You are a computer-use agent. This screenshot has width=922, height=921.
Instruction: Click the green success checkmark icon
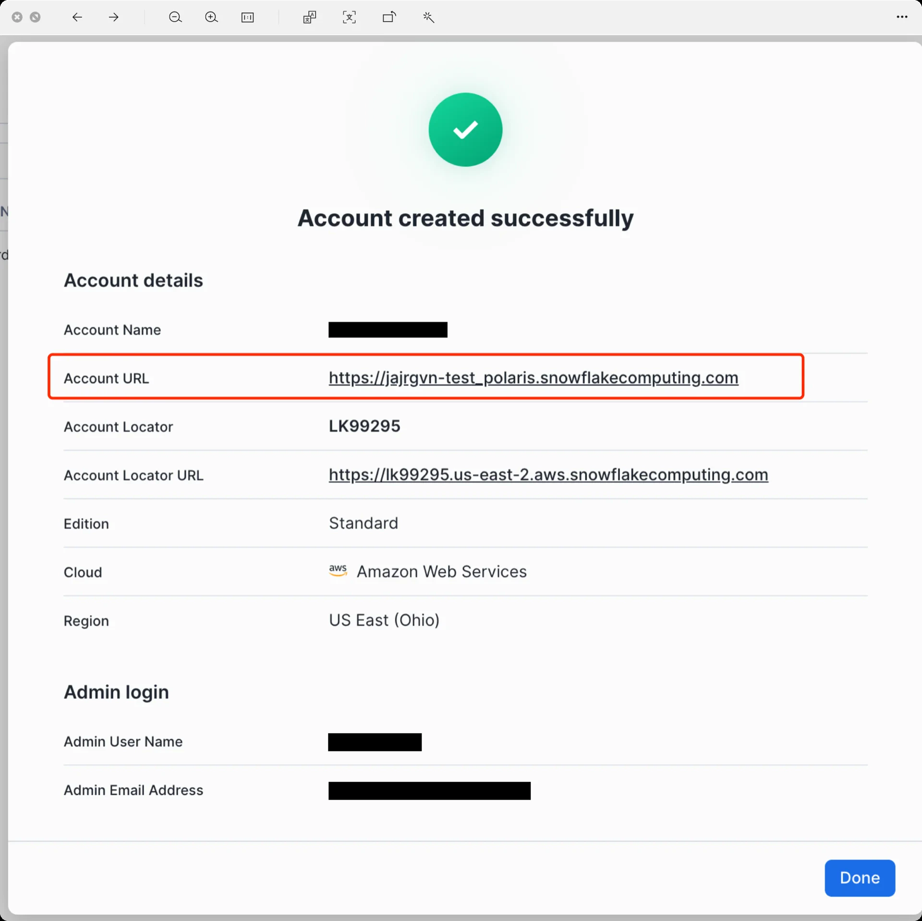point(465,130)
